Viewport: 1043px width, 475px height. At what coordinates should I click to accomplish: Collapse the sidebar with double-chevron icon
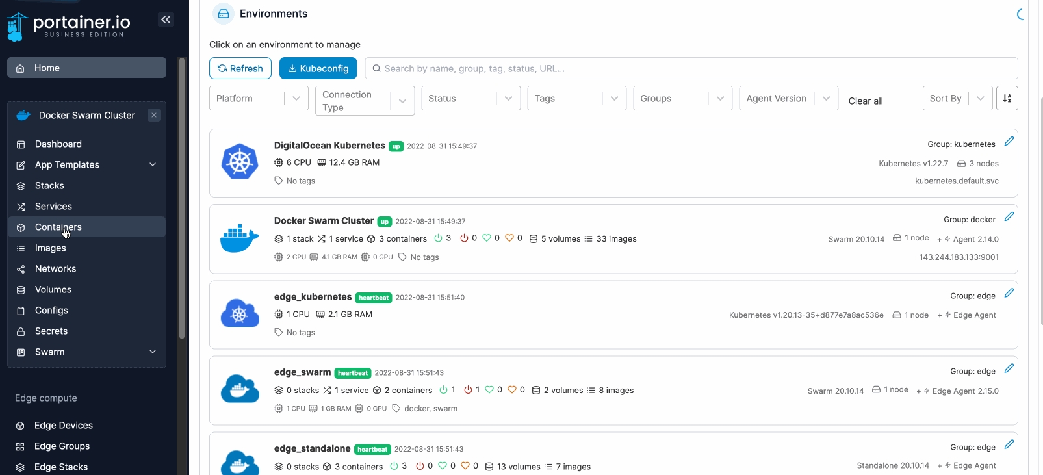click(166, 19)
